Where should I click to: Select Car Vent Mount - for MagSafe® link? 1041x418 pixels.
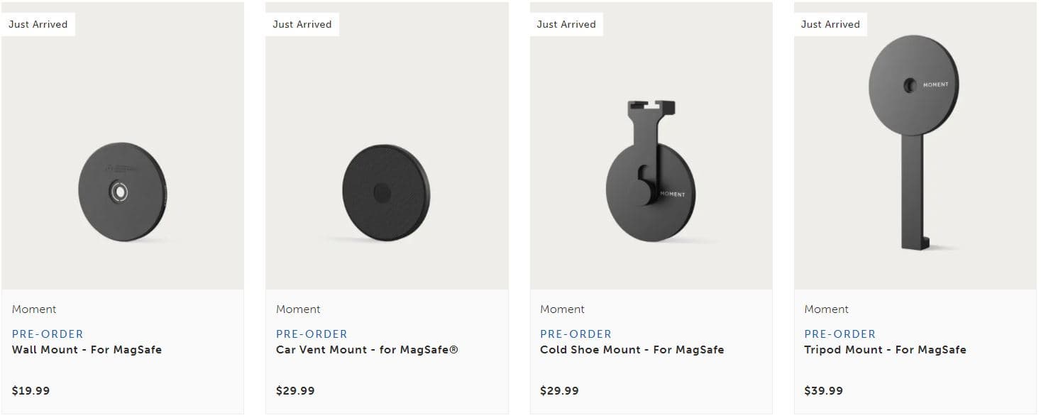367,349
